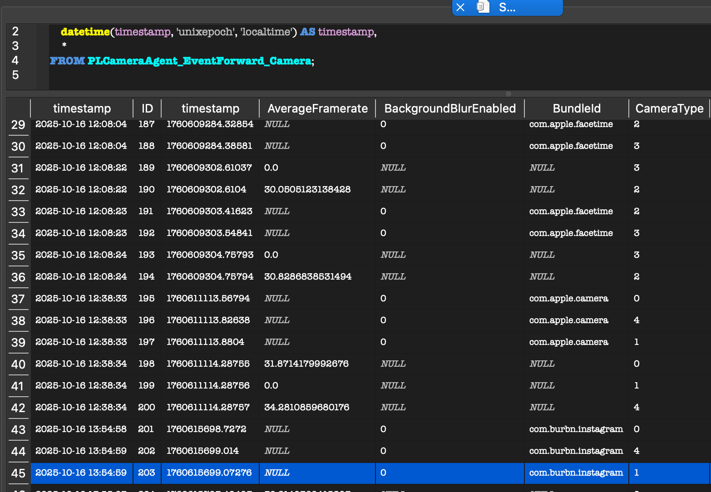711x492 pixels.
Task: Click row header number 29
Action: point(18,124)
